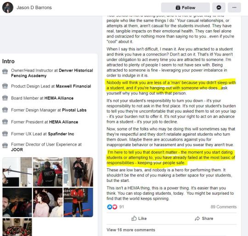
Task: Open mirror selfie photo thumbnail
Action: pyautogui.click(x=78, y=172)
